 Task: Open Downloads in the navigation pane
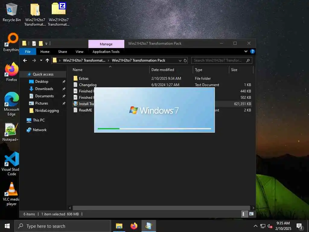tap(44, 89)
